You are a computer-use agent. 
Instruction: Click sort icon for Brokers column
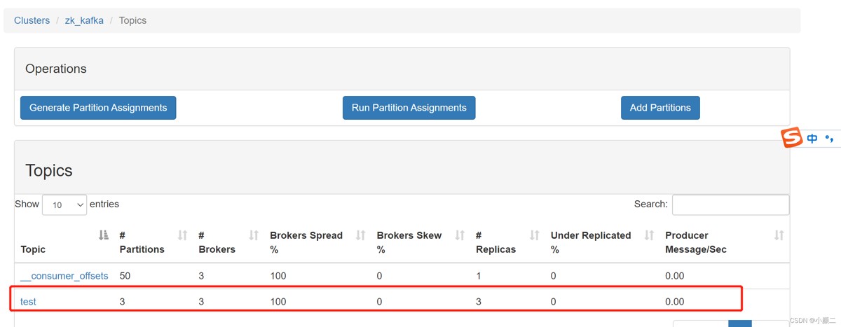[x=254, y=235]
